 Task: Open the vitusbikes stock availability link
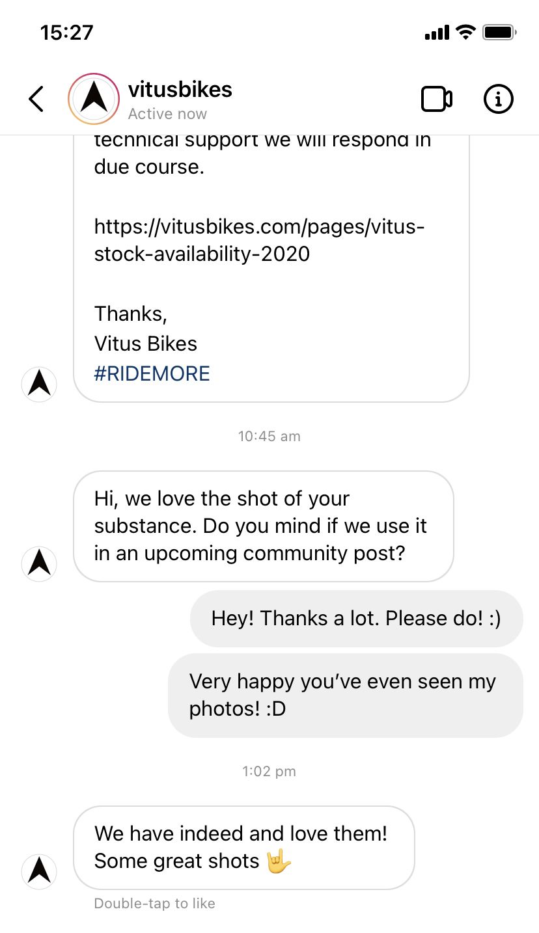coord(259,240)
